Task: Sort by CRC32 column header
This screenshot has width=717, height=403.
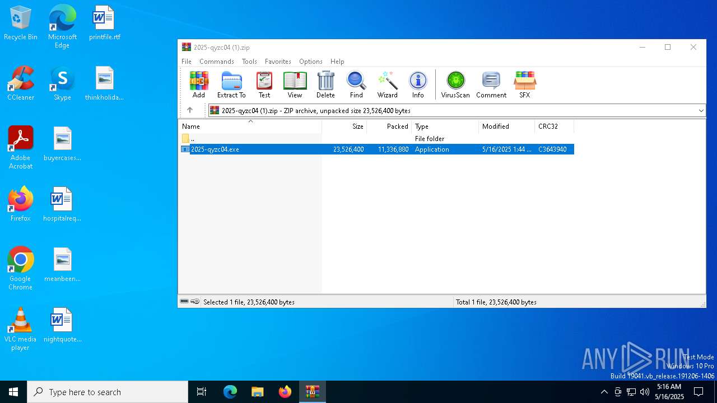Action: pos(554,126)
